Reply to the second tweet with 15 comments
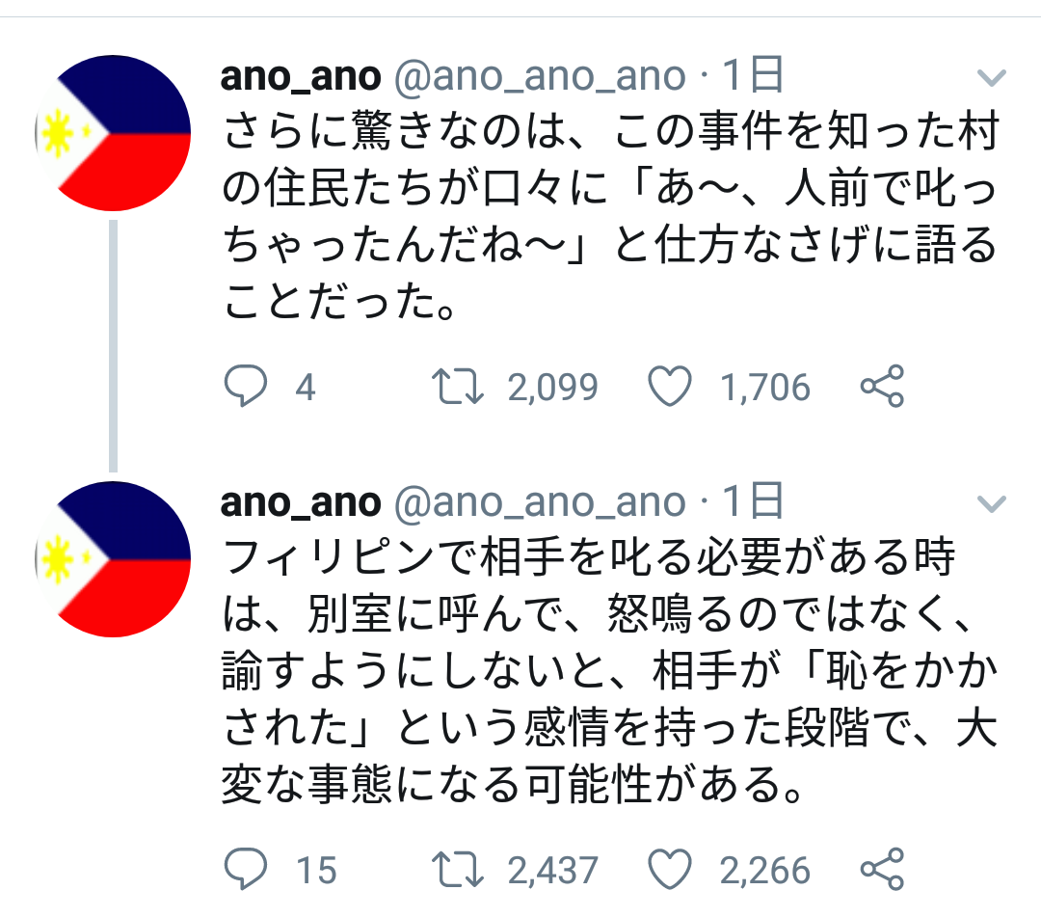This screenshot has width=1041, height=917. (246, 869)
